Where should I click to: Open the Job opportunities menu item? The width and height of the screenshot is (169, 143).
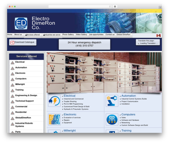point(96,34)
